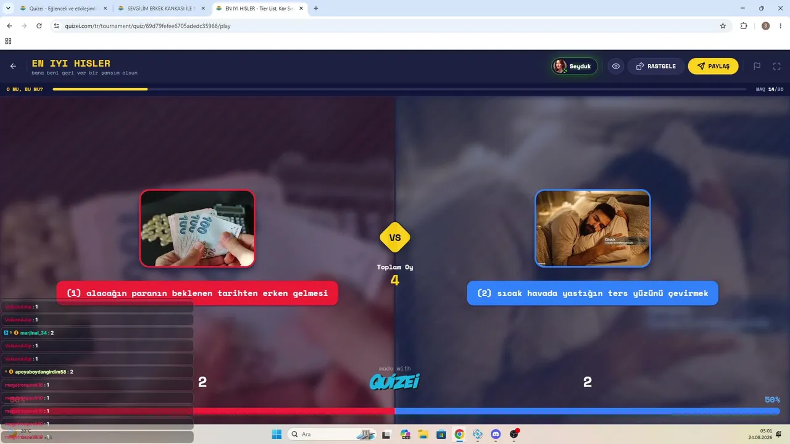Open Chrome's tab search dropdown
Viewport: 790px width, 444px height.
point(8,9)
